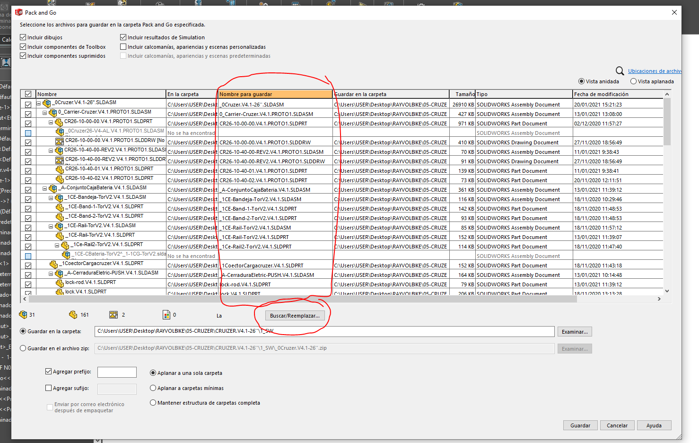Click the assembly icon of CR26-10-40-00-REV2.V4.1.PROTO1.SLDASM in the tree
This screenshot has width=699, height=443.
coord(59,150)
